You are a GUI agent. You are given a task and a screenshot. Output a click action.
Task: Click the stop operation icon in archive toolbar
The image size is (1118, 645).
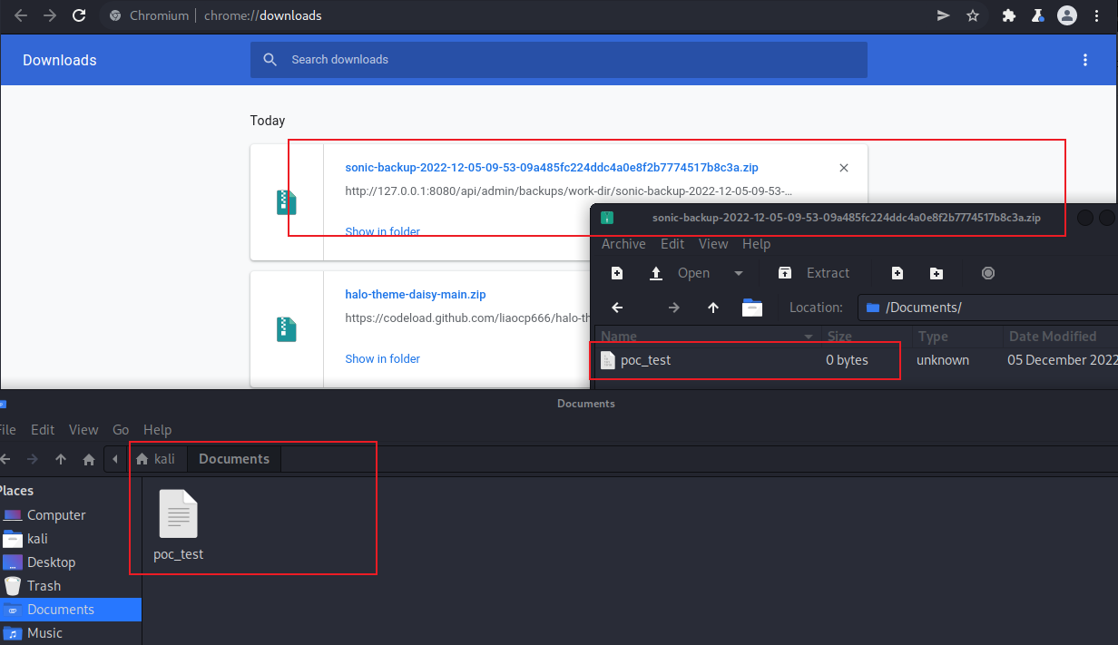pos(988,273)
